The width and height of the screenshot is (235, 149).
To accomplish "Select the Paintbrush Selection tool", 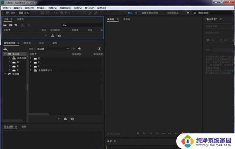I will pos(90,13).
